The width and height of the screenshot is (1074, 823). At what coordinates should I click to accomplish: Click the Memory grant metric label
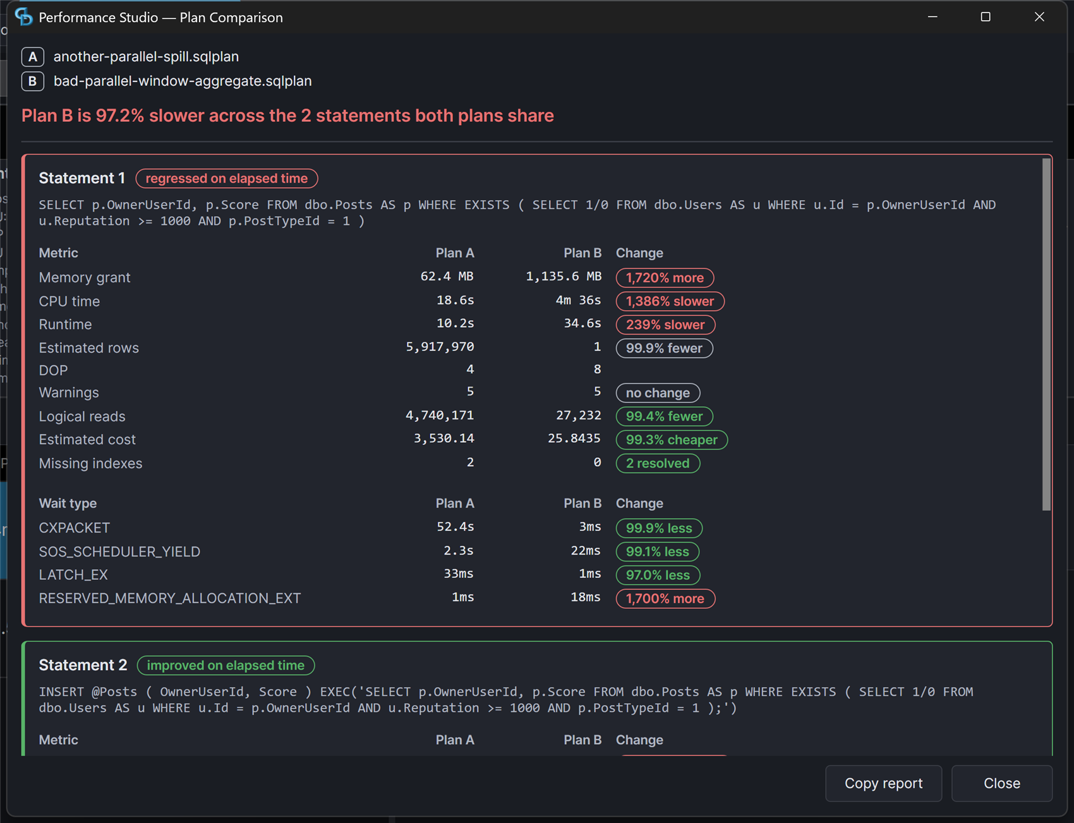pyautogui.click(x=85, y=278)
